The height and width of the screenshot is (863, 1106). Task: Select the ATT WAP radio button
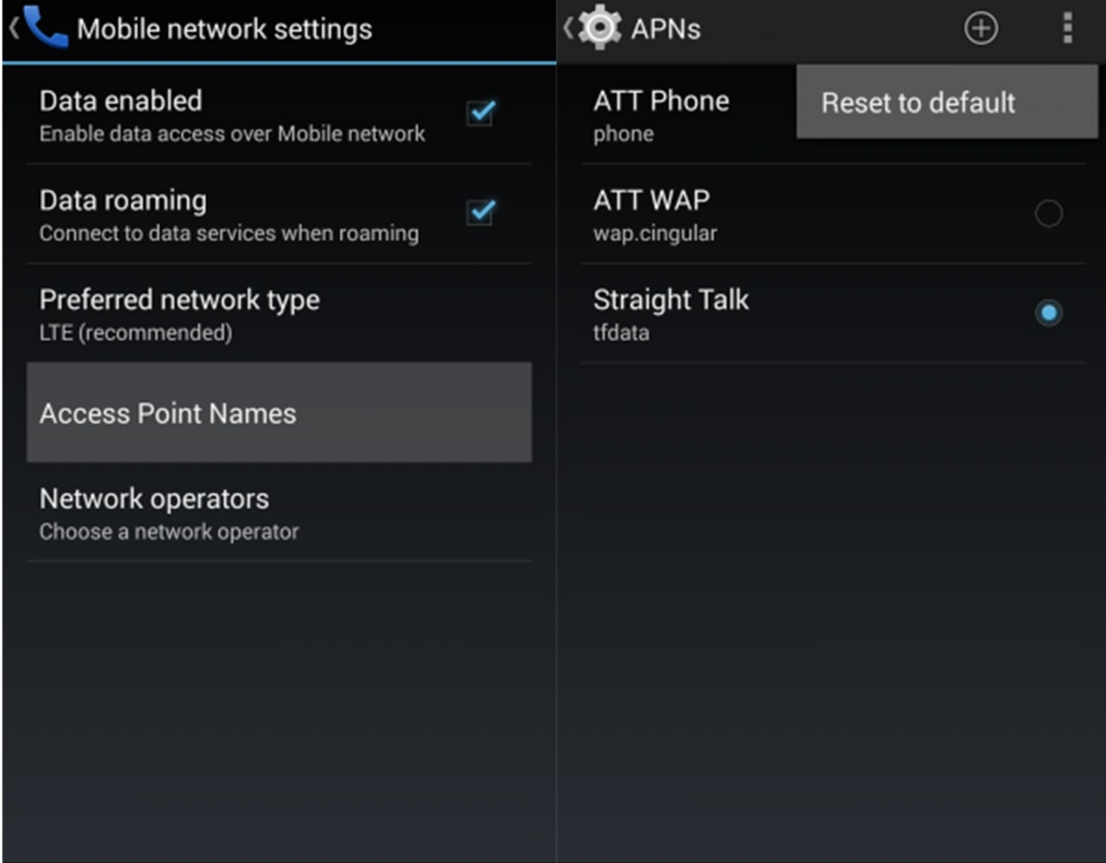coord(1048,213)
